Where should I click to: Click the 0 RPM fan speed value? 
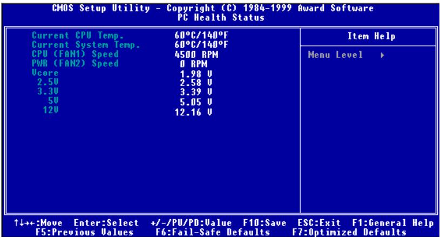point(194,64)
